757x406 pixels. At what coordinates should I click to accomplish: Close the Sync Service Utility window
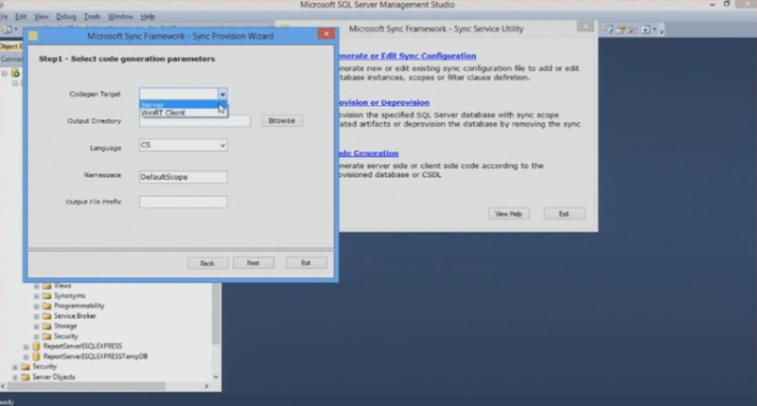tap(585, 26)
